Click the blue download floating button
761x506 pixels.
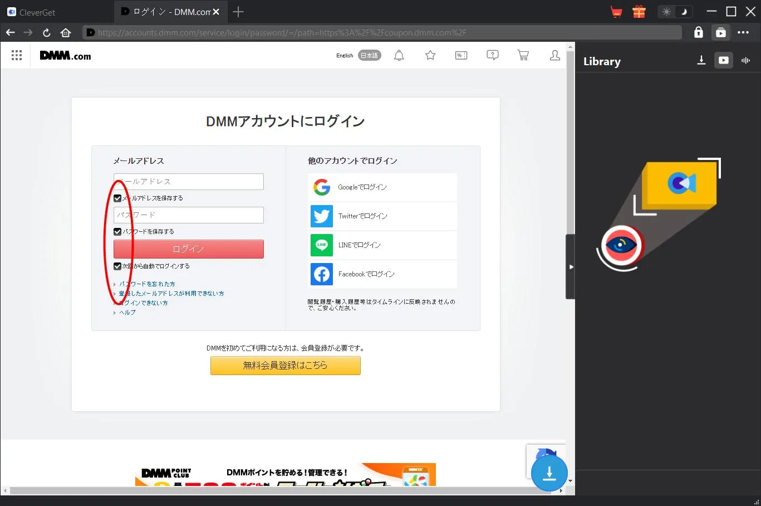[x=549, y=473]
